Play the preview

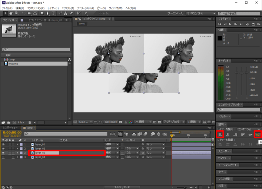(x=230, y=24)
